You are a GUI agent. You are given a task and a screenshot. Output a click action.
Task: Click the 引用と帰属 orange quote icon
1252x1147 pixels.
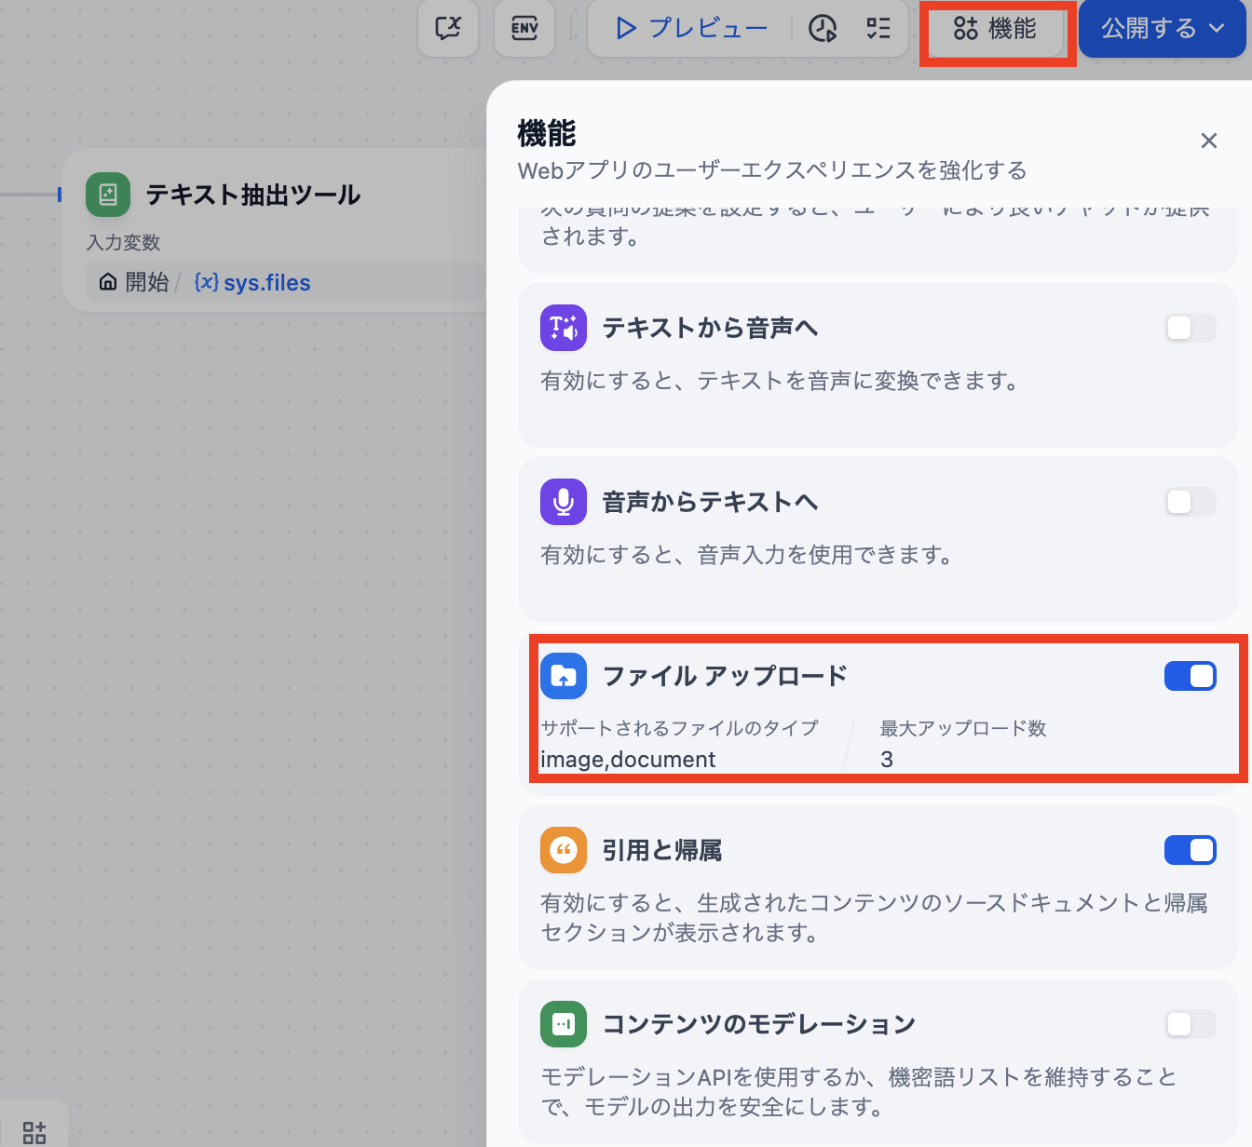(564, 850)
